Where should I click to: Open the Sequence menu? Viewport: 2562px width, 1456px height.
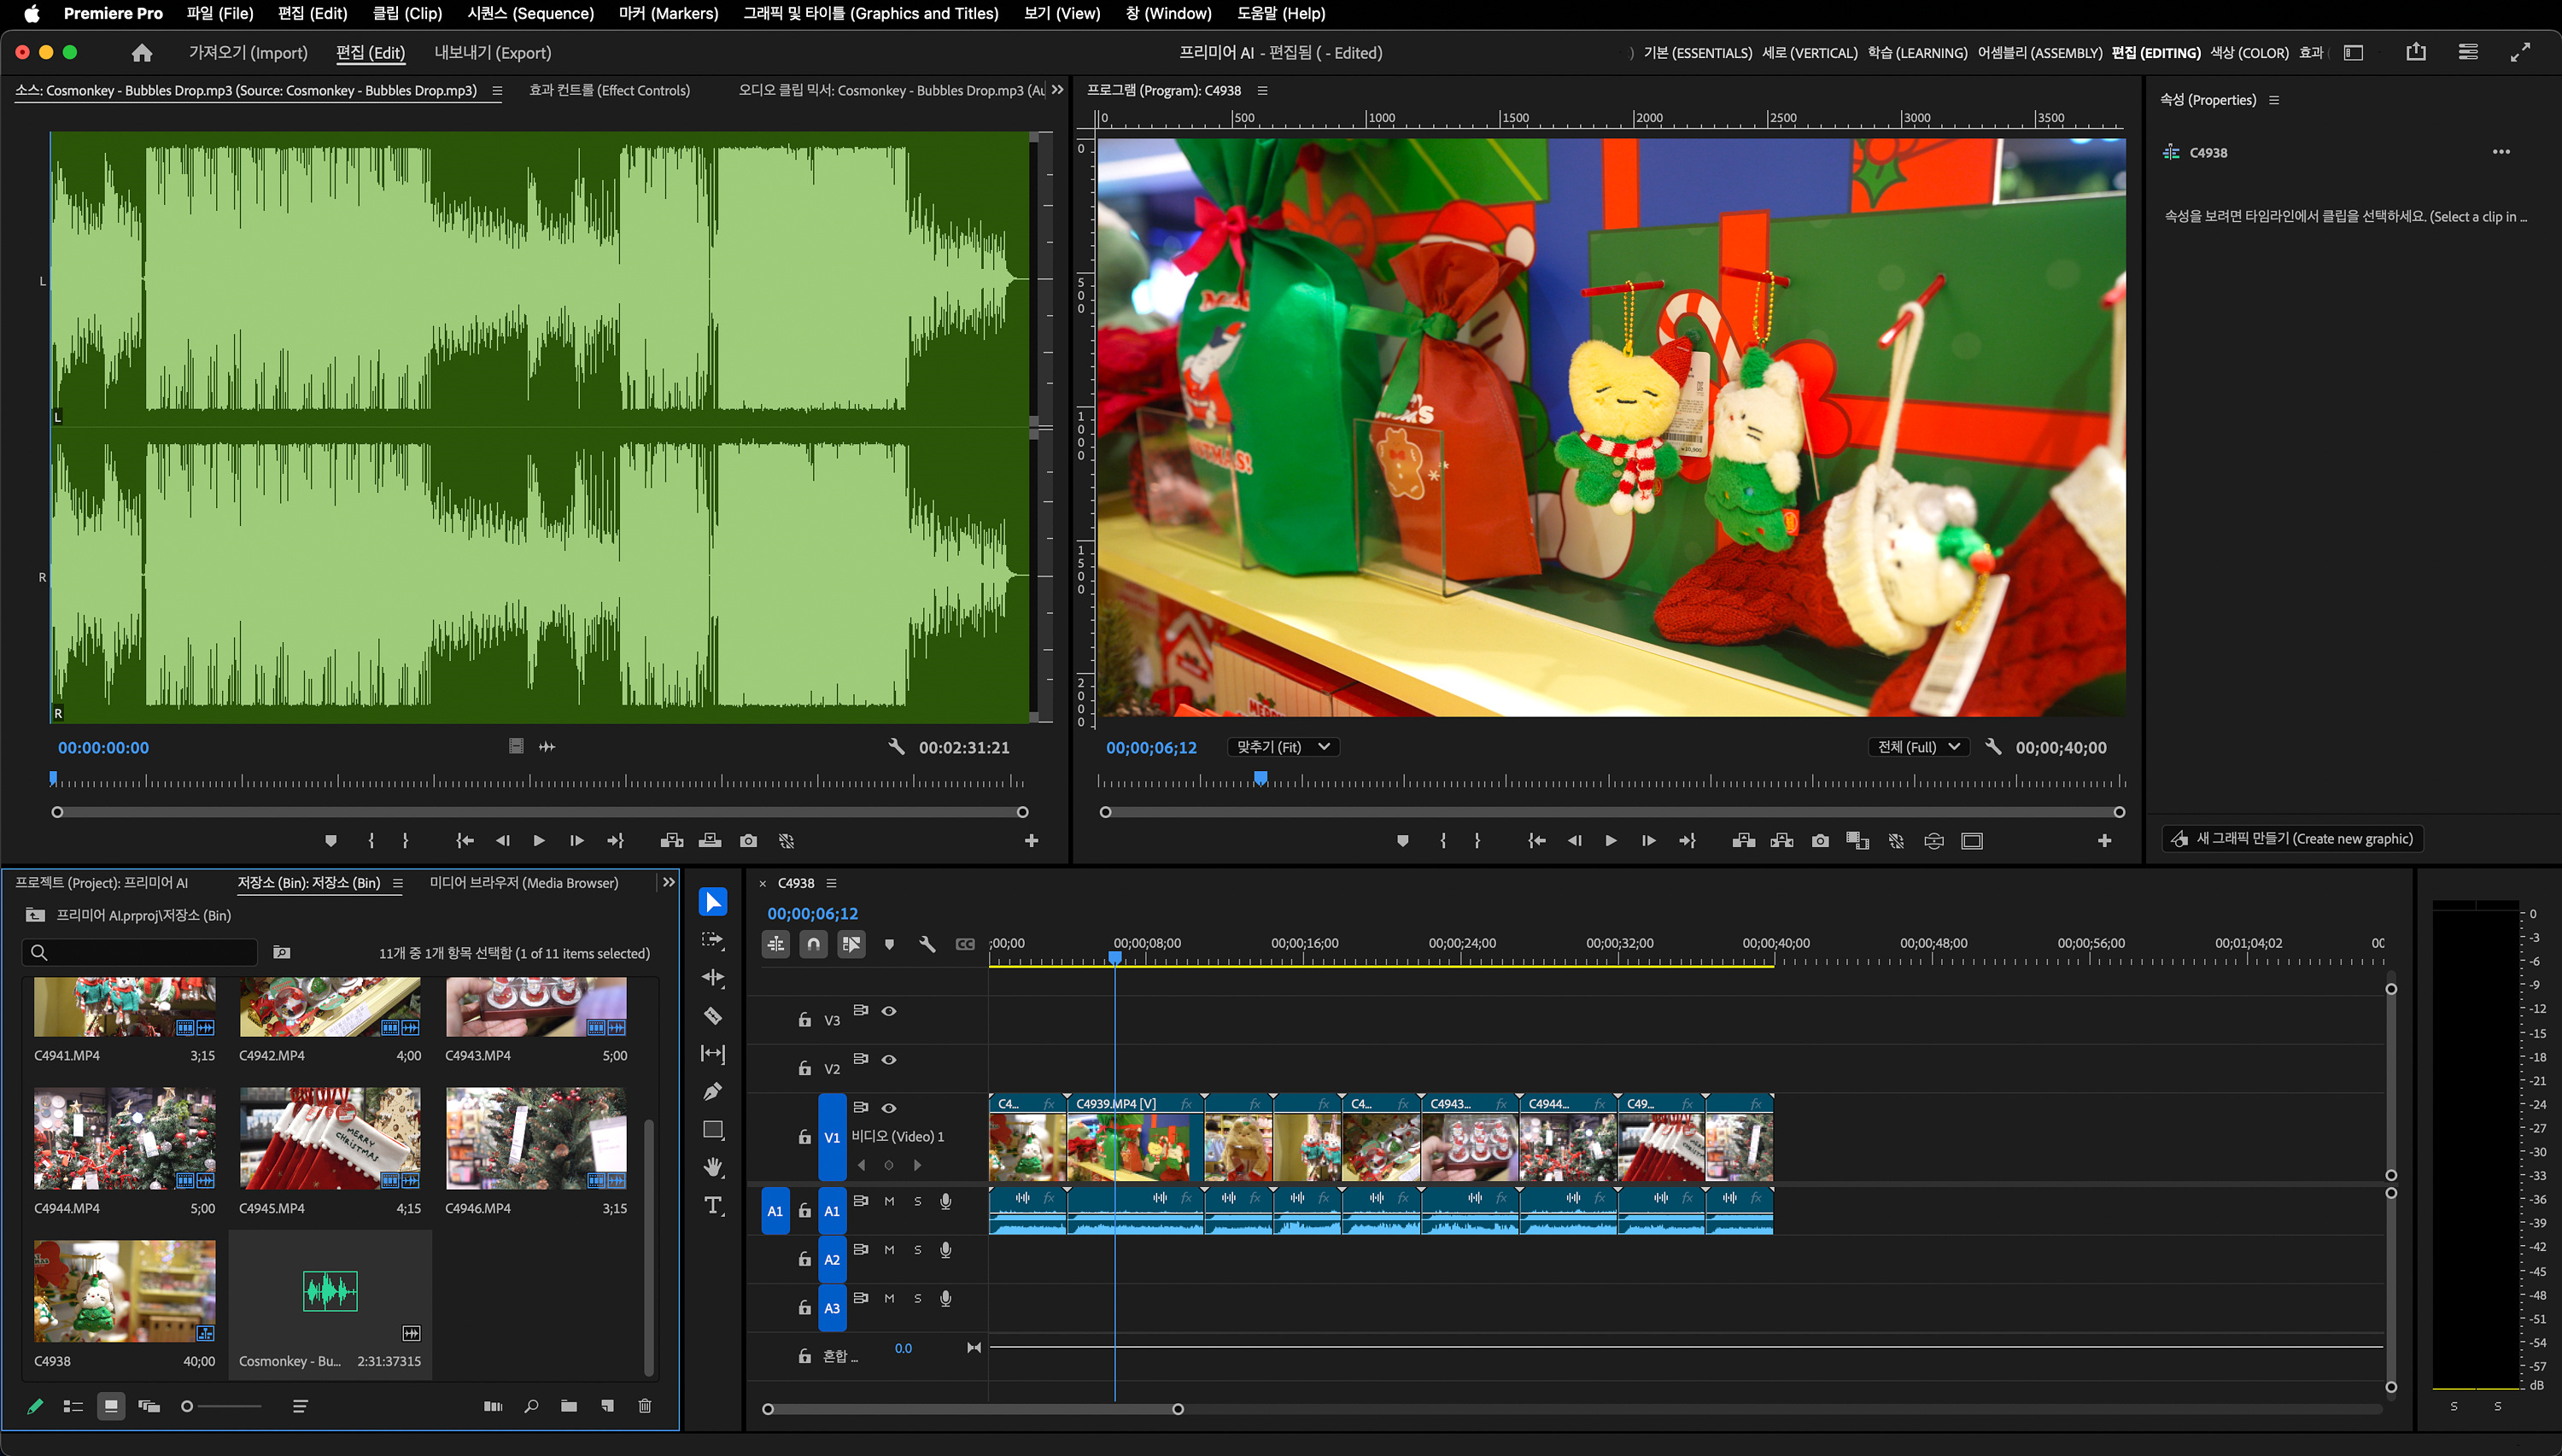click(x=530, y=13)
